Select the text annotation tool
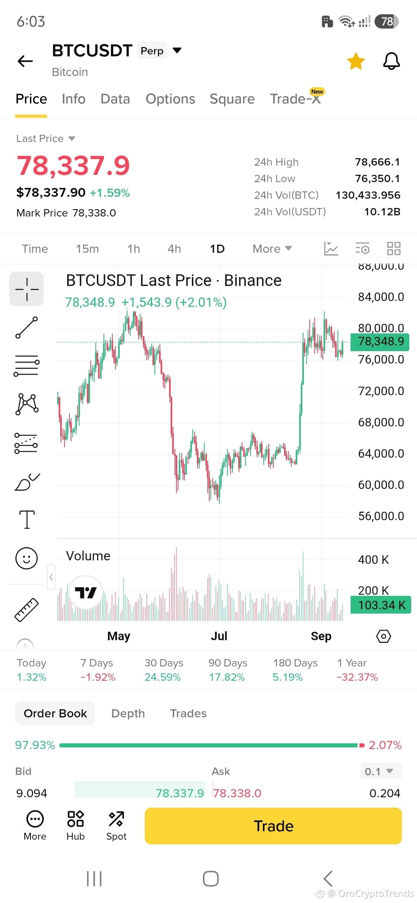The height and width of the screenshot is (903, 417). [x=27, y=519]
